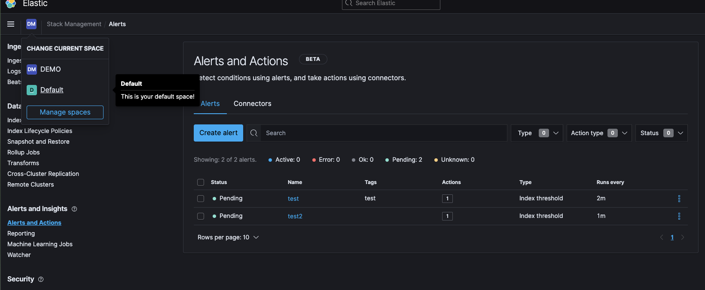Click the Error: 0 status summary
Viewport: 705px width, 290px height.
[326, 160]
